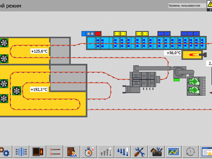This screenshot has height=159, width=212.
Task: Open the wrench and screwdriver service icon
Action: pyautogui.click(x=140, y=152)
